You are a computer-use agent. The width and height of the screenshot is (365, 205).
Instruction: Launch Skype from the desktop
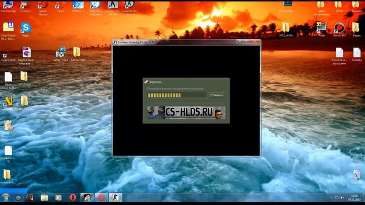pyautogui.click(x=26, y=30)
